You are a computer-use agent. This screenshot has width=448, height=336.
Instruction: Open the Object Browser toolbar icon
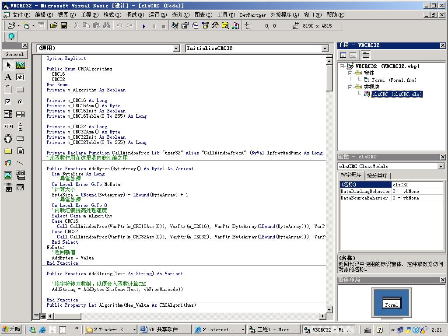coord(205,26)
